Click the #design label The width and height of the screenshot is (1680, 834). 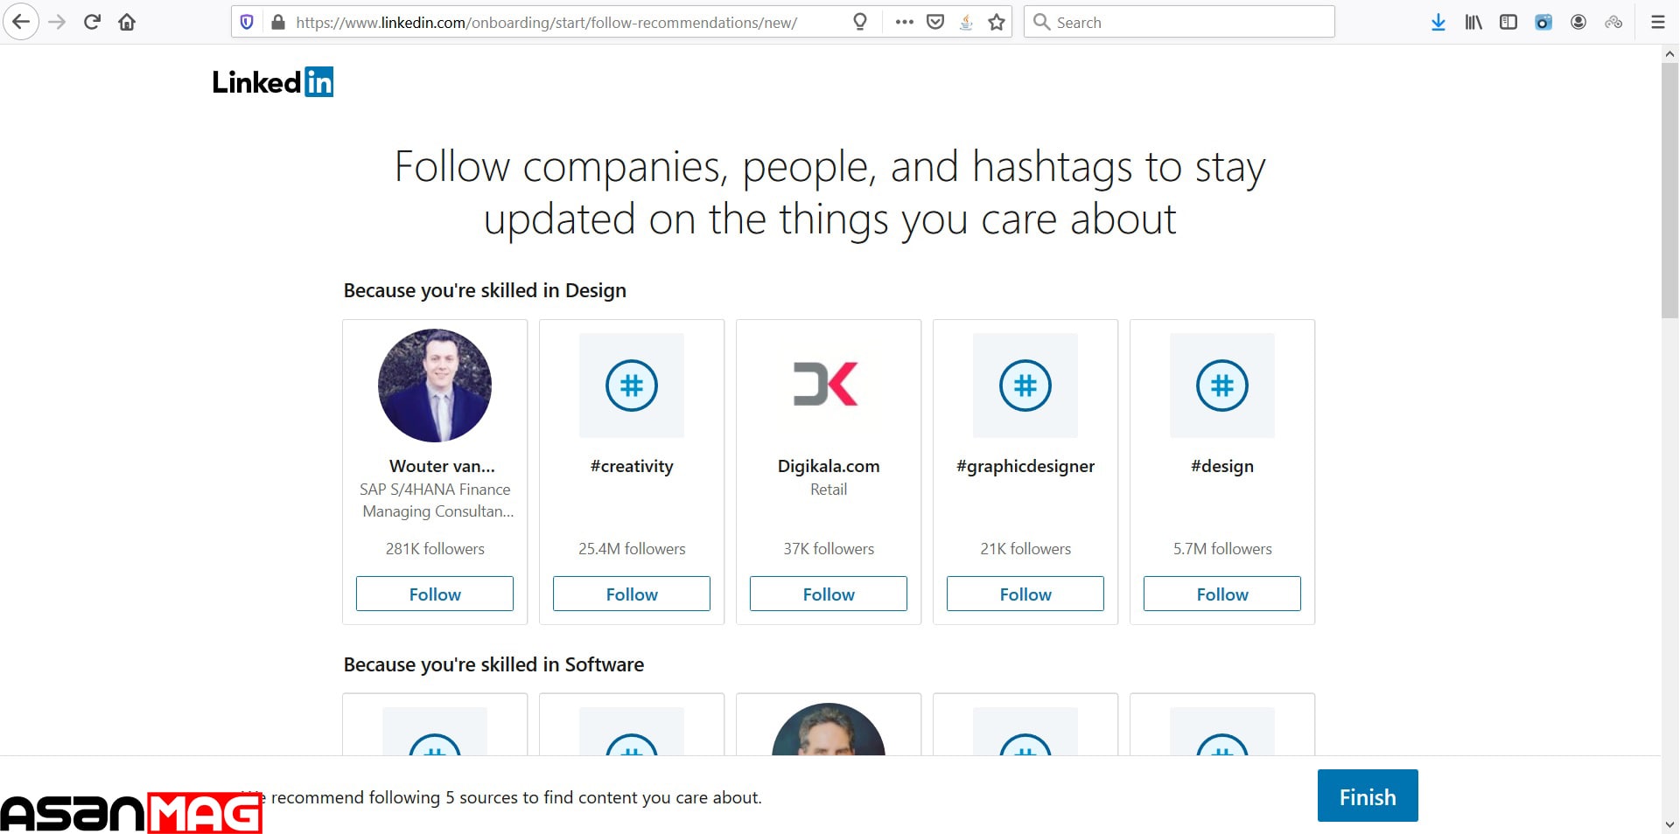tap(1222, 467)
